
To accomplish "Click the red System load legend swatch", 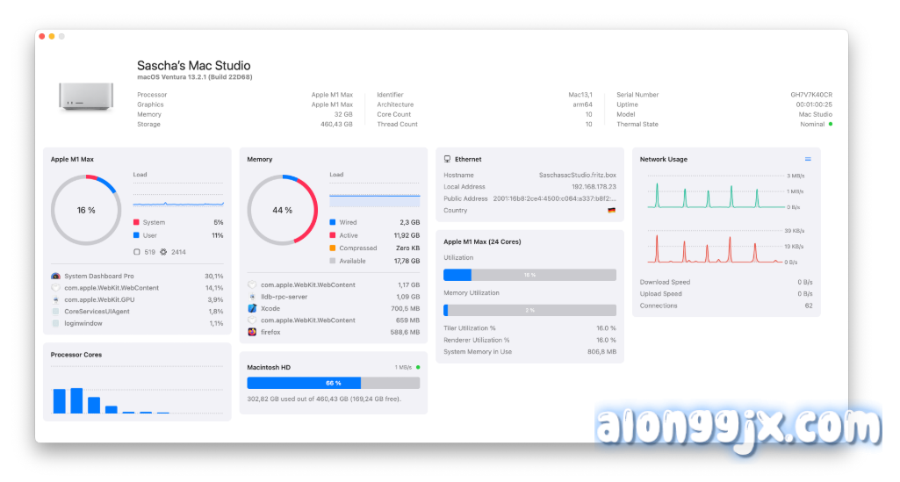I will (x=136, y=223).
